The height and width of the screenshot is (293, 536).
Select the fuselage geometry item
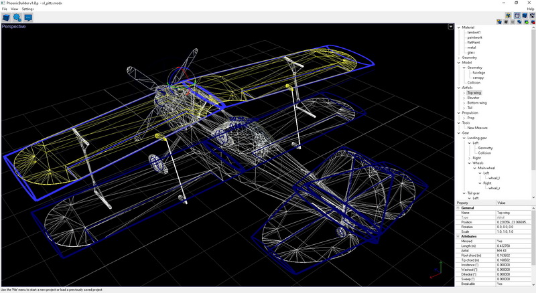pyautogui.click(x=478, y=73)
